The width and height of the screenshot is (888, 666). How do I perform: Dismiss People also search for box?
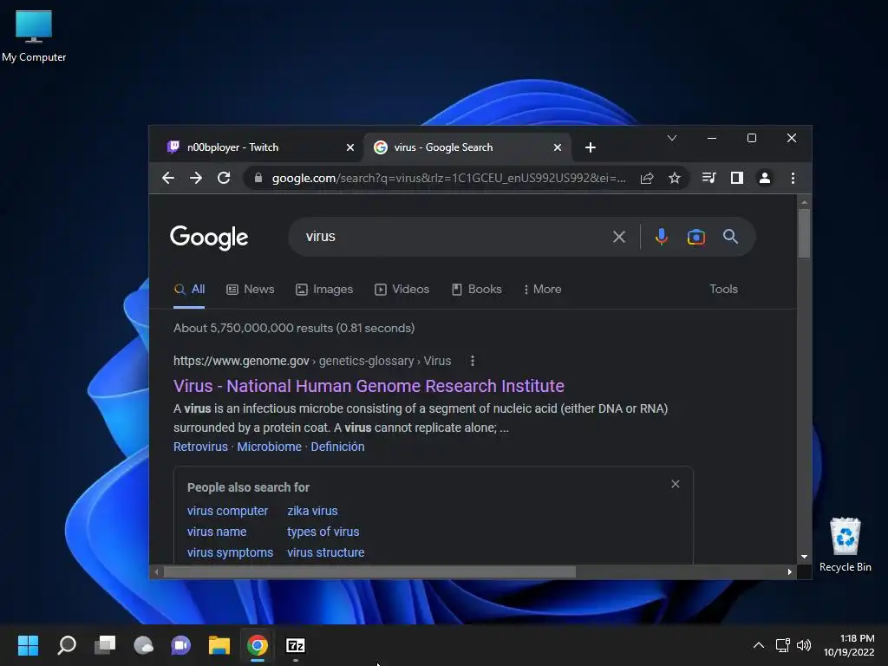click(x=675, y=484)
